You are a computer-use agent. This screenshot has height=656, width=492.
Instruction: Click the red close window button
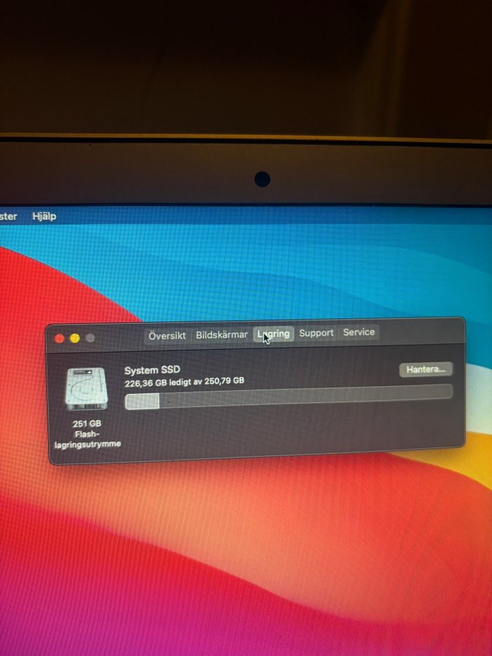point(60,338)
